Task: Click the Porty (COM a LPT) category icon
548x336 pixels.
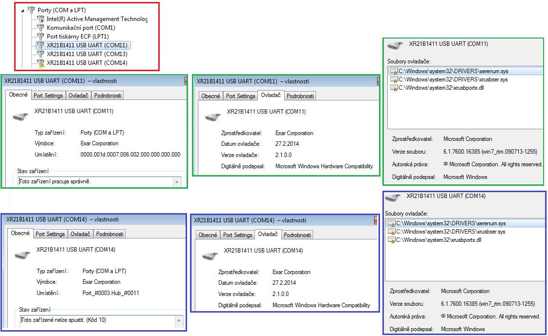Action: 31,10
